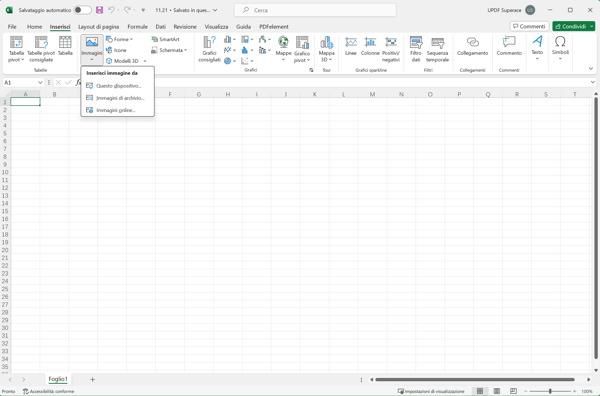600x396 pixels.
Task: Choose Immagini di archivio... option
Action: click(118, 98)
